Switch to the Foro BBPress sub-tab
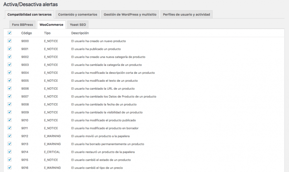This screenshot has width=289, height=172. pos(22,25)
